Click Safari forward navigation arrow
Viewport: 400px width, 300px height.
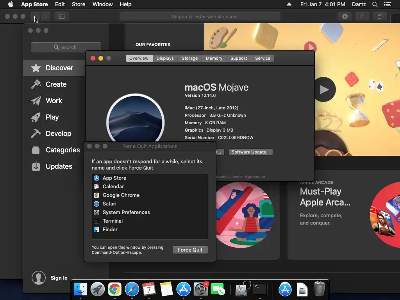(x=45, y=16)
